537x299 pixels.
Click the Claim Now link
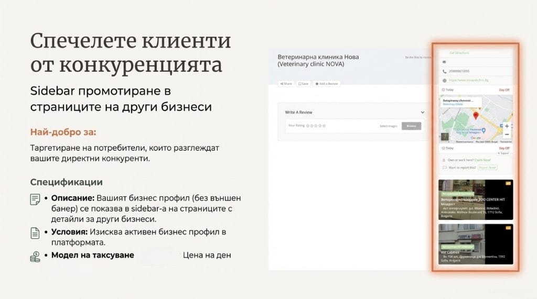(x=482, y=160)
